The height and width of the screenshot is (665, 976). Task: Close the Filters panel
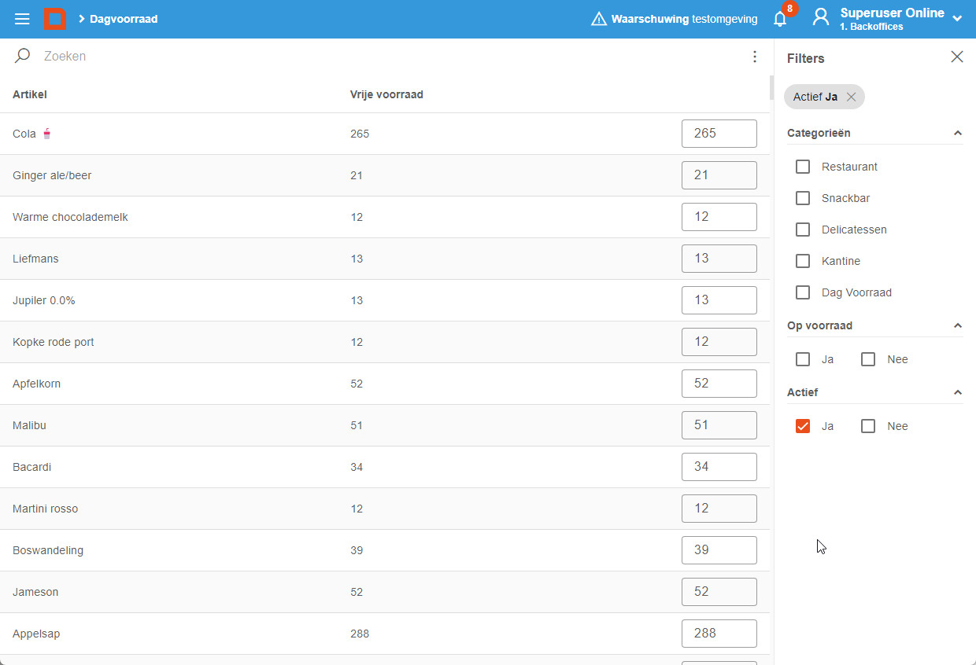pyautogui.click(x=957, y=57)
